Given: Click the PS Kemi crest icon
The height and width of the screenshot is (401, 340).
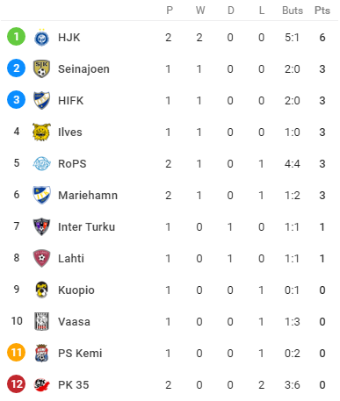Looking at the screenshot, I should pyautogui.click(x=41, y=353).
